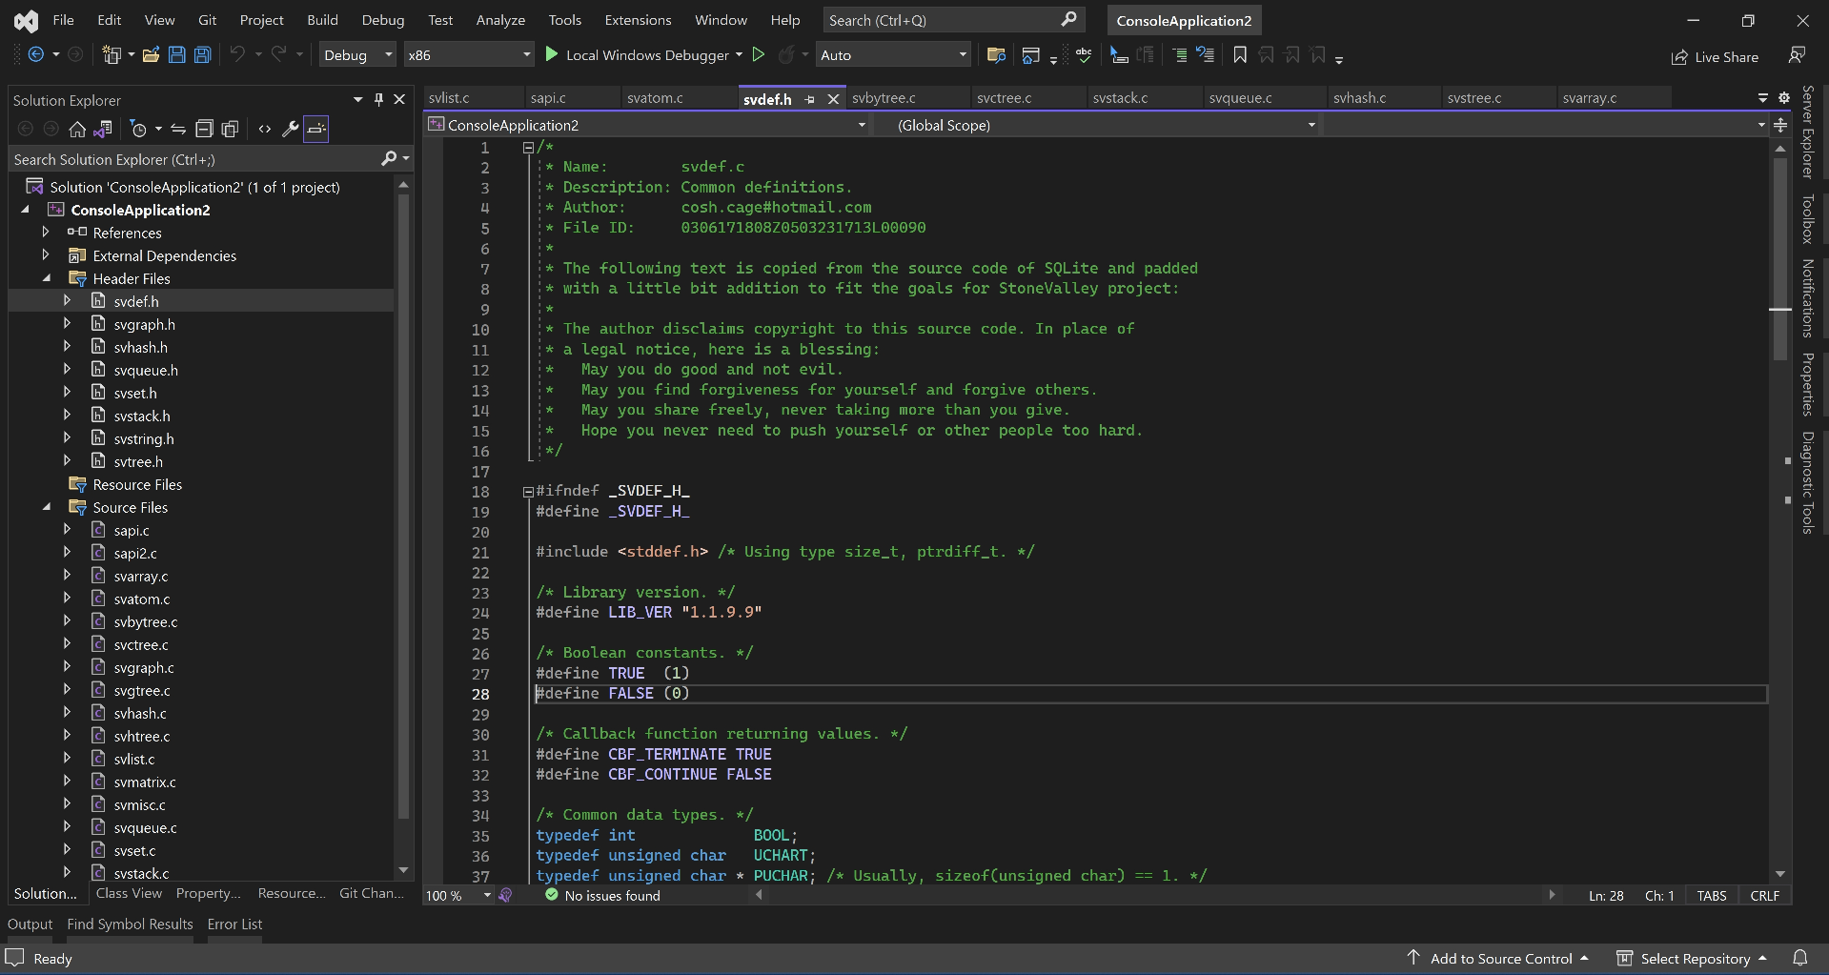Collapse the Header Files folder
Image resolution: width=1829 pixels, height=975 pixels.
click(x=47, y=278)
